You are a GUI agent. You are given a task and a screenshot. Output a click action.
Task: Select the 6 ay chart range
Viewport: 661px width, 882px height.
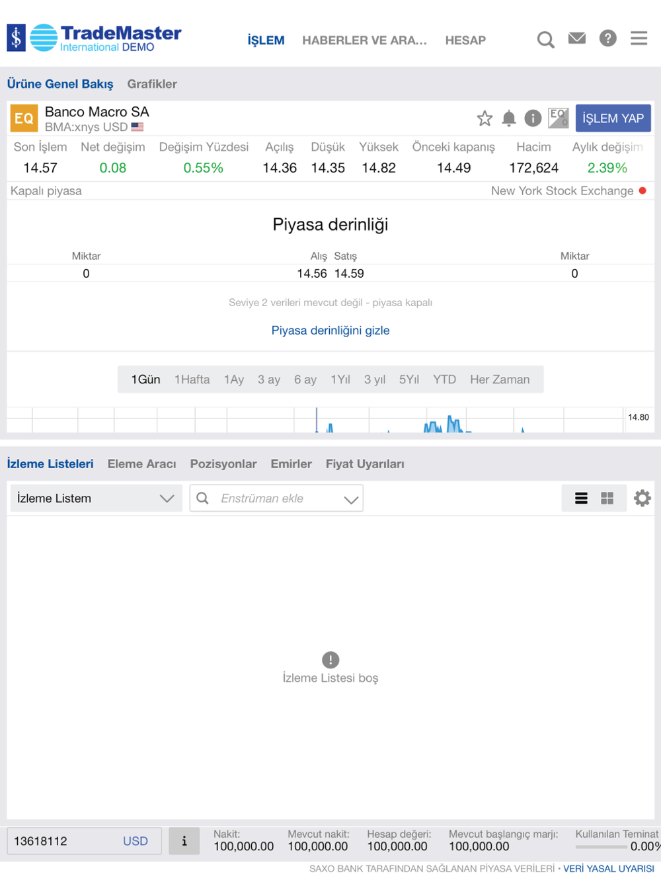[305, 380]
